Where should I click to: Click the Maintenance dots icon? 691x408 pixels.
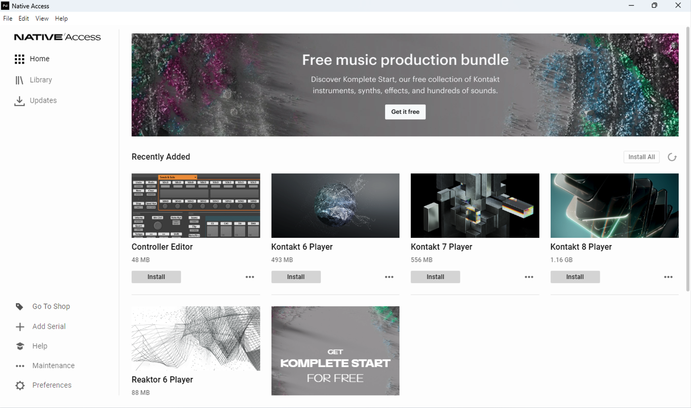[x=20, y=366]
